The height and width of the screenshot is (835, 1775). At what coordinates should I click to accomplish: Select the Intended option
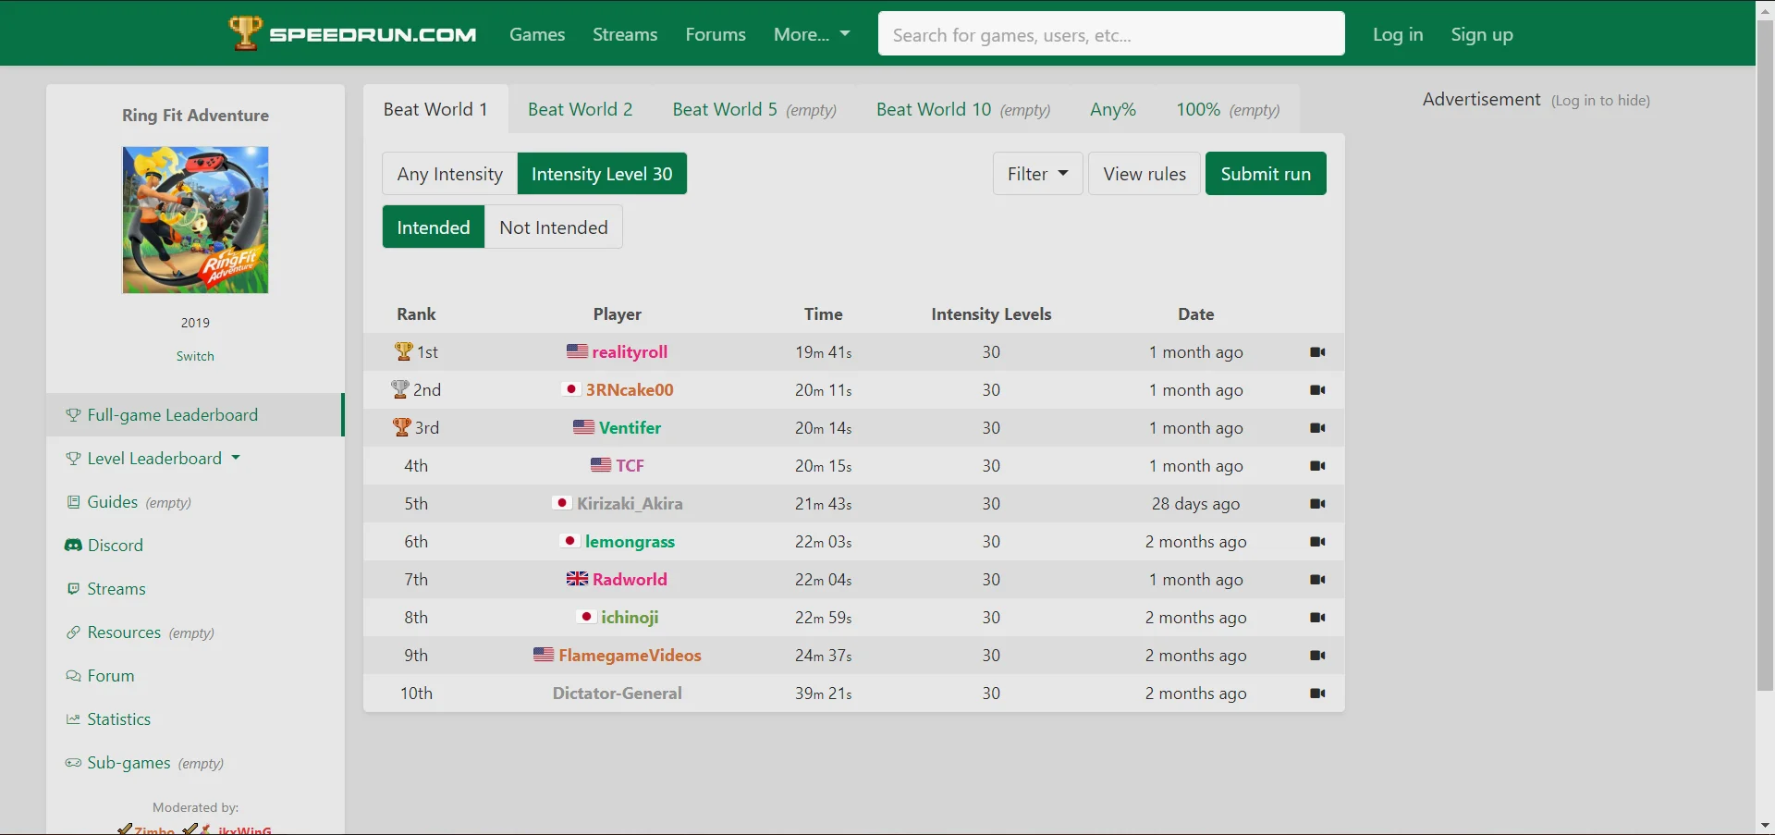434,227
